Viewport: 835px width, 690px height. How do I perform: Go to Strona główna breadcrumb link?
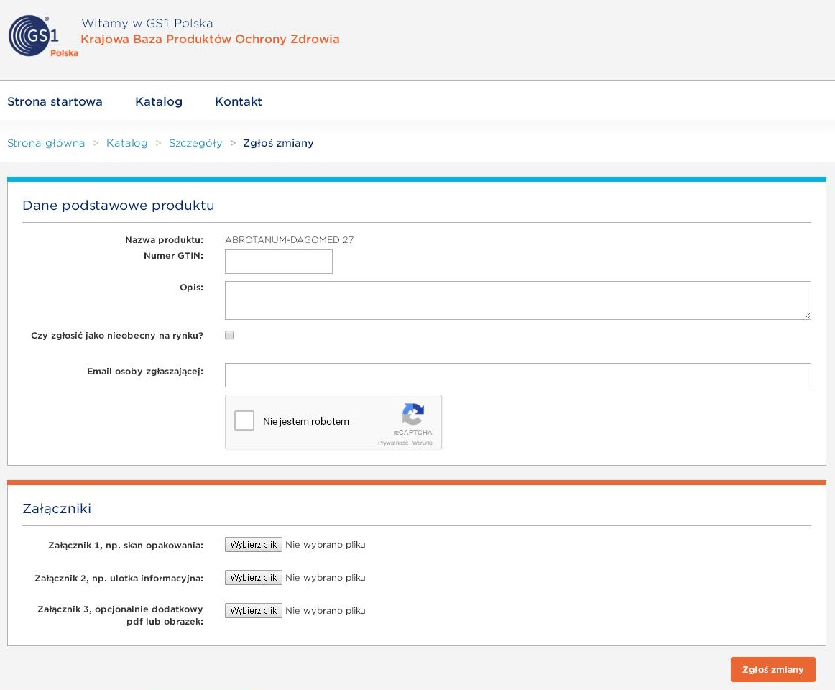point(46,143)
